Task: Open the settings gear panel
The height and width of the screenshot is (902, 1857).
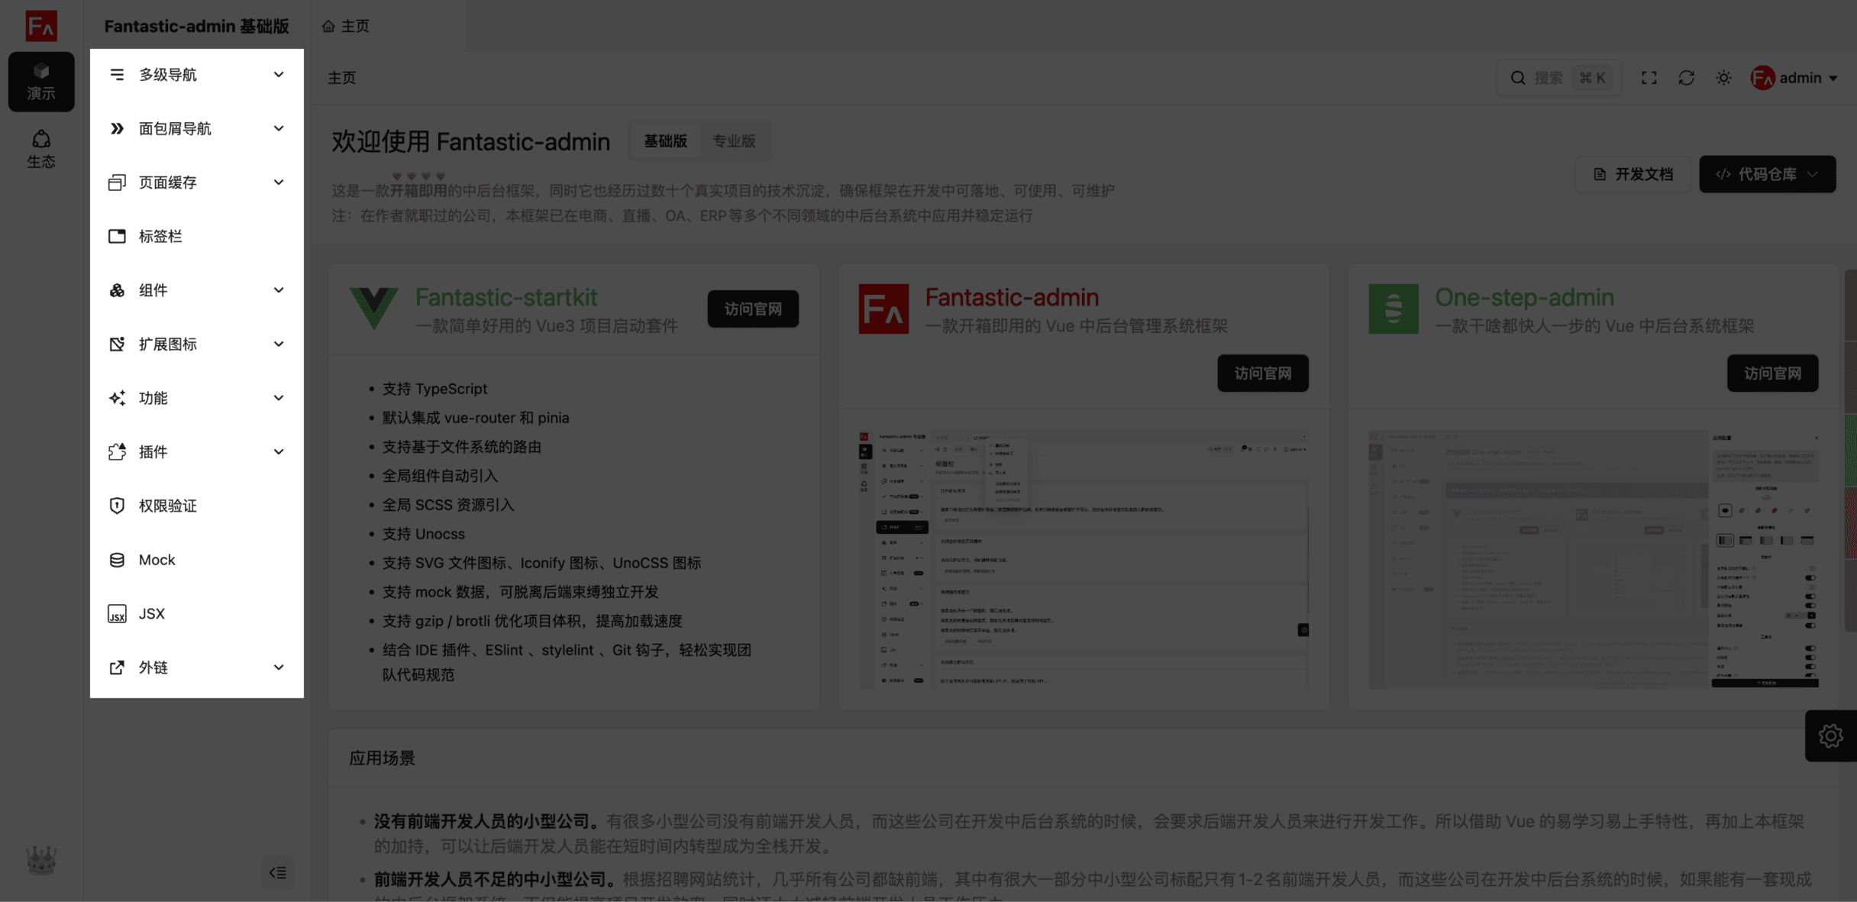Action: click(1830, 736)
